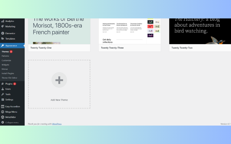Open the Easy Accordion menu
The height and width of the screenshot is (144, 231).
coord(12,107)
